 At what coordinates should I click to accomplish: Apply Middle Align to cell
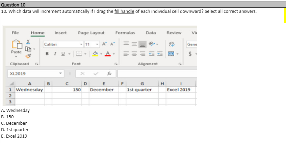(x=134, y=44)
